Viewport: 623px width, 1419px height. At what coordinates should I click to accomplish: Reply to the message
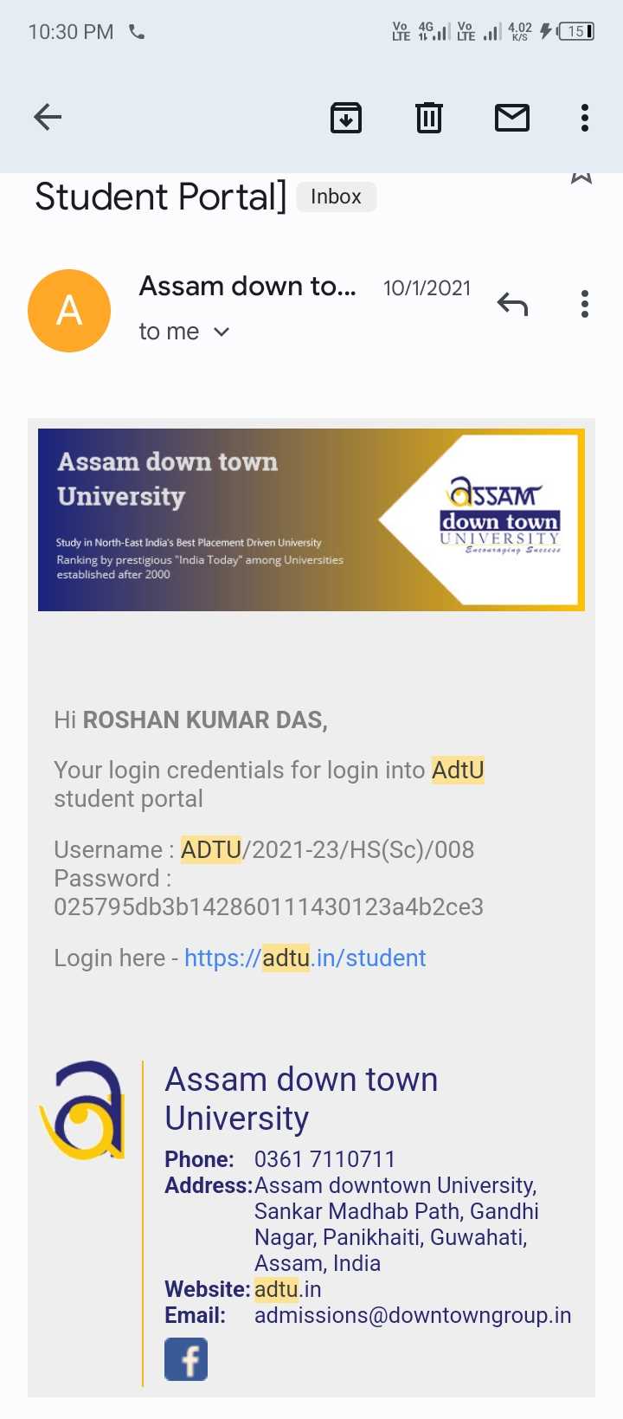512,305
